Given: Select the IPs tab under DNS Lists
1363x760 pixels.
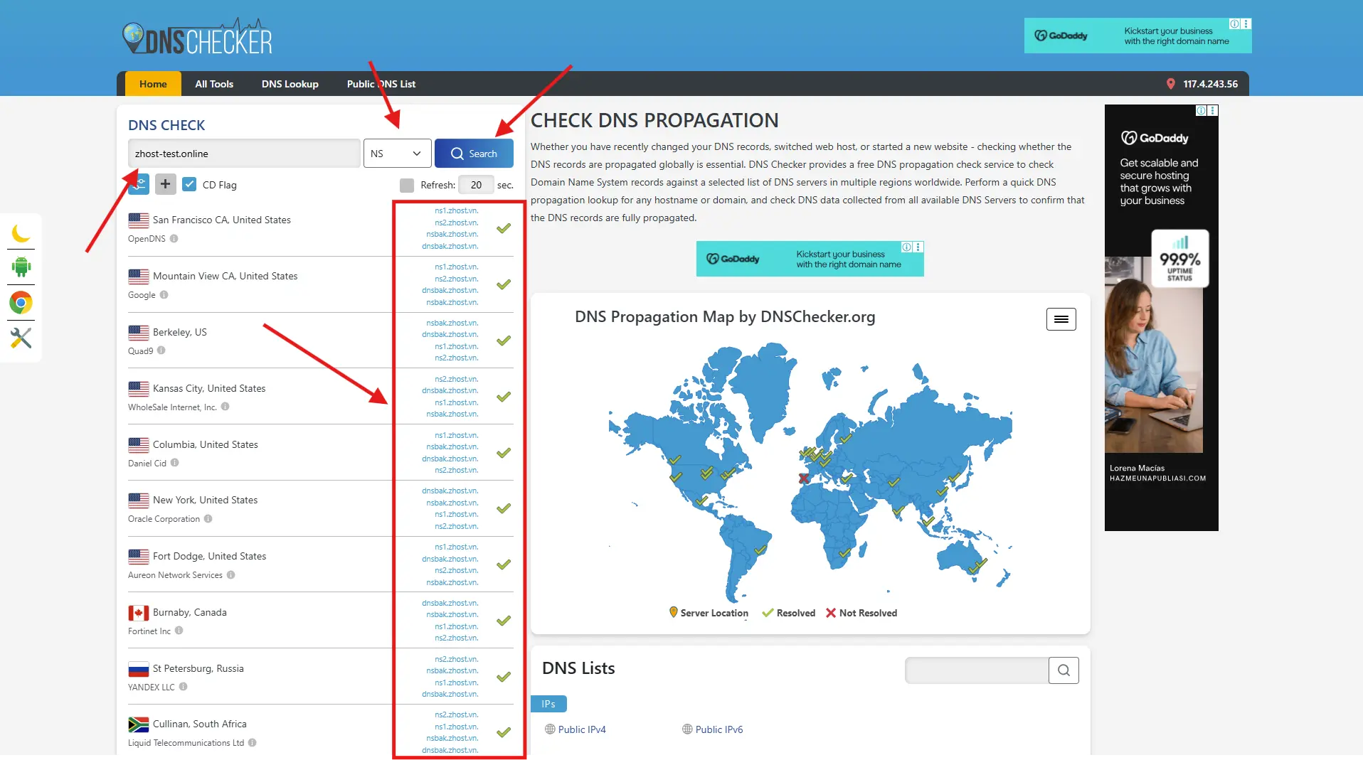Looking at the screenshot, I should (548, 704).
